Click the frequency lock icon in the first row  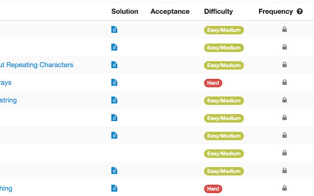[284, 29]
